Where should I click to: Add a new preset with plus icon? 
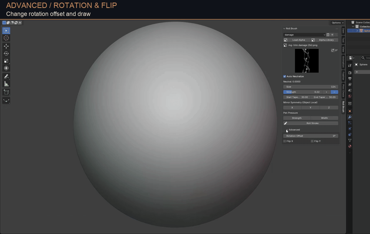(332, 35)
